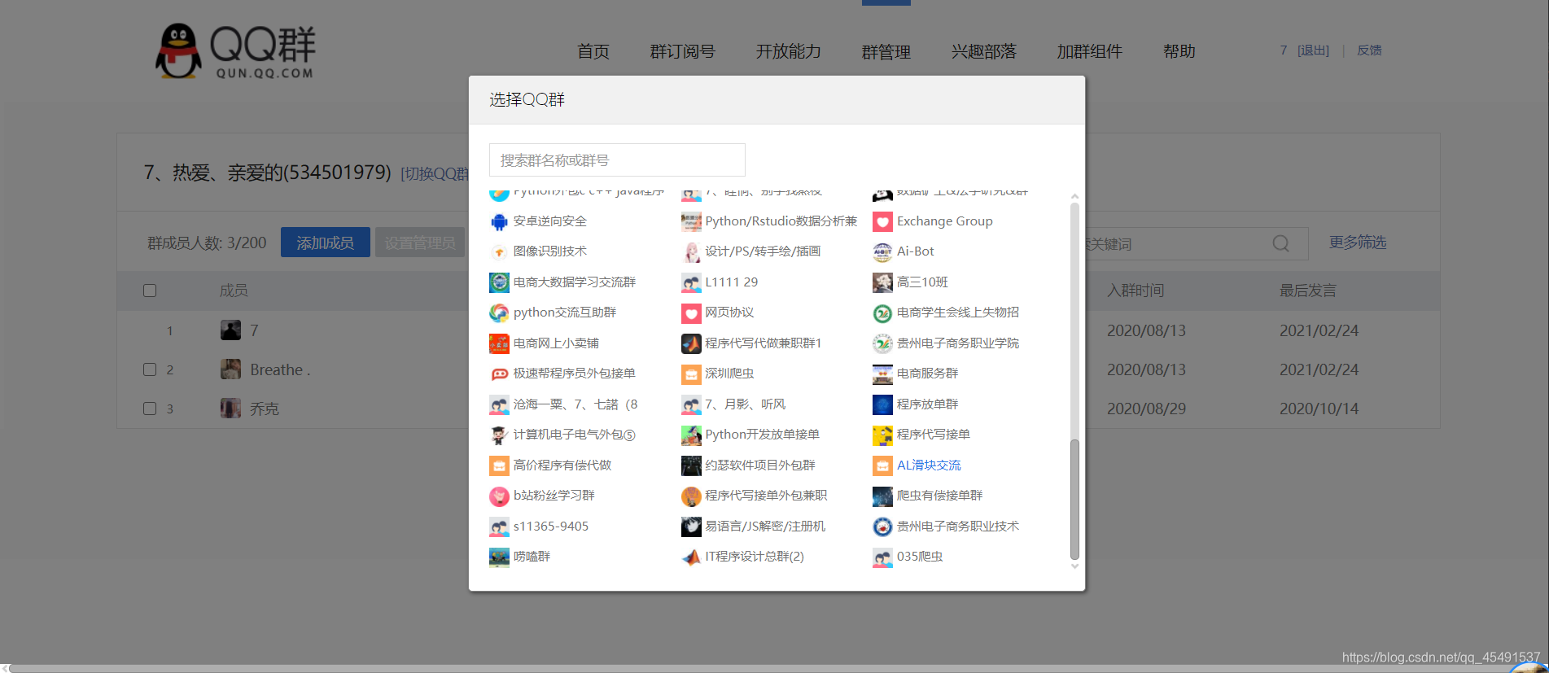Click the b站粉丝学习群 group avatar
1549x673 pixels.
(499, 496)
